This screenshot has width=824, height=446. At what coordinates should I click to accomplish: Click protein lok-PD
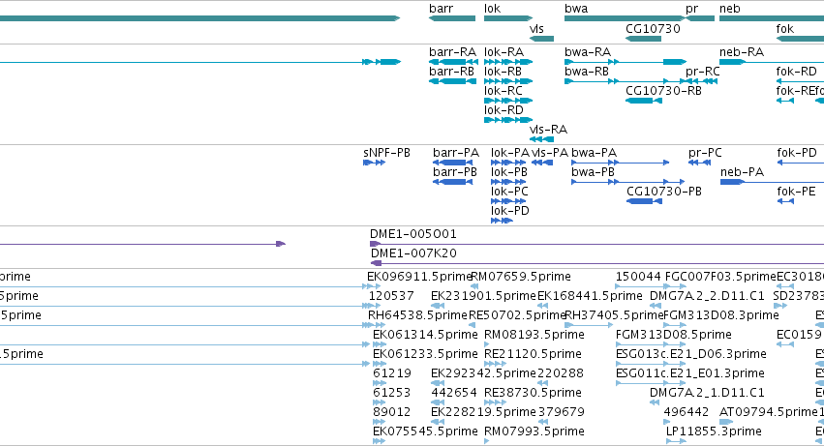(502, 221)
